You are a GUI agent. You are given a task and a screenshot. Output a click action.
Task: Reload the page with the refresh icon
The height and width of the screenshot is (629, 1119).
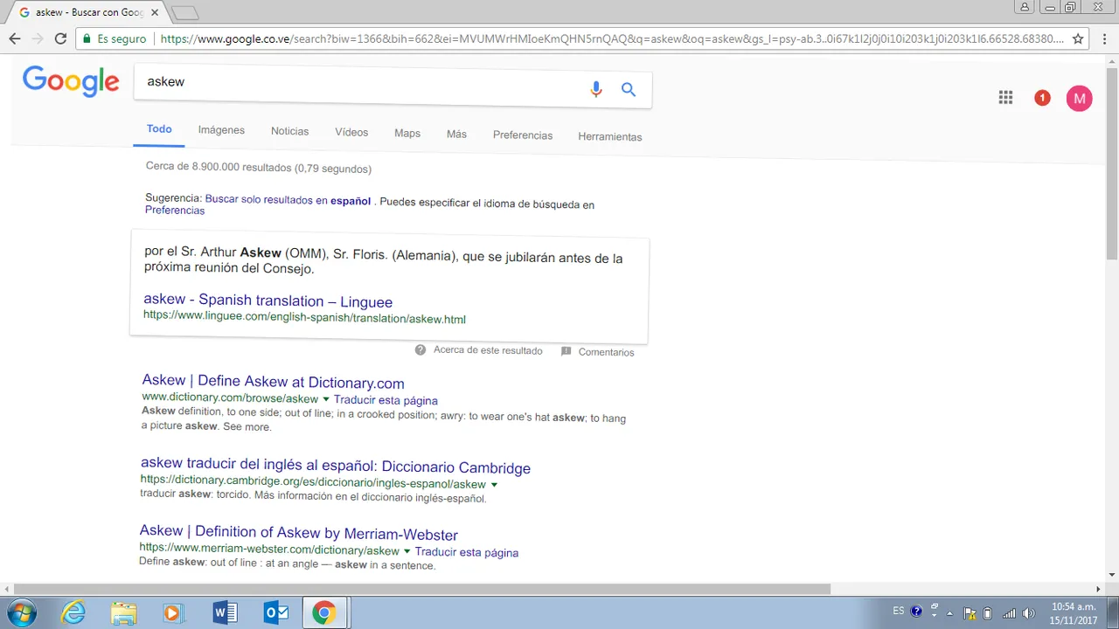pyautogui.click(x=60, y=38)
